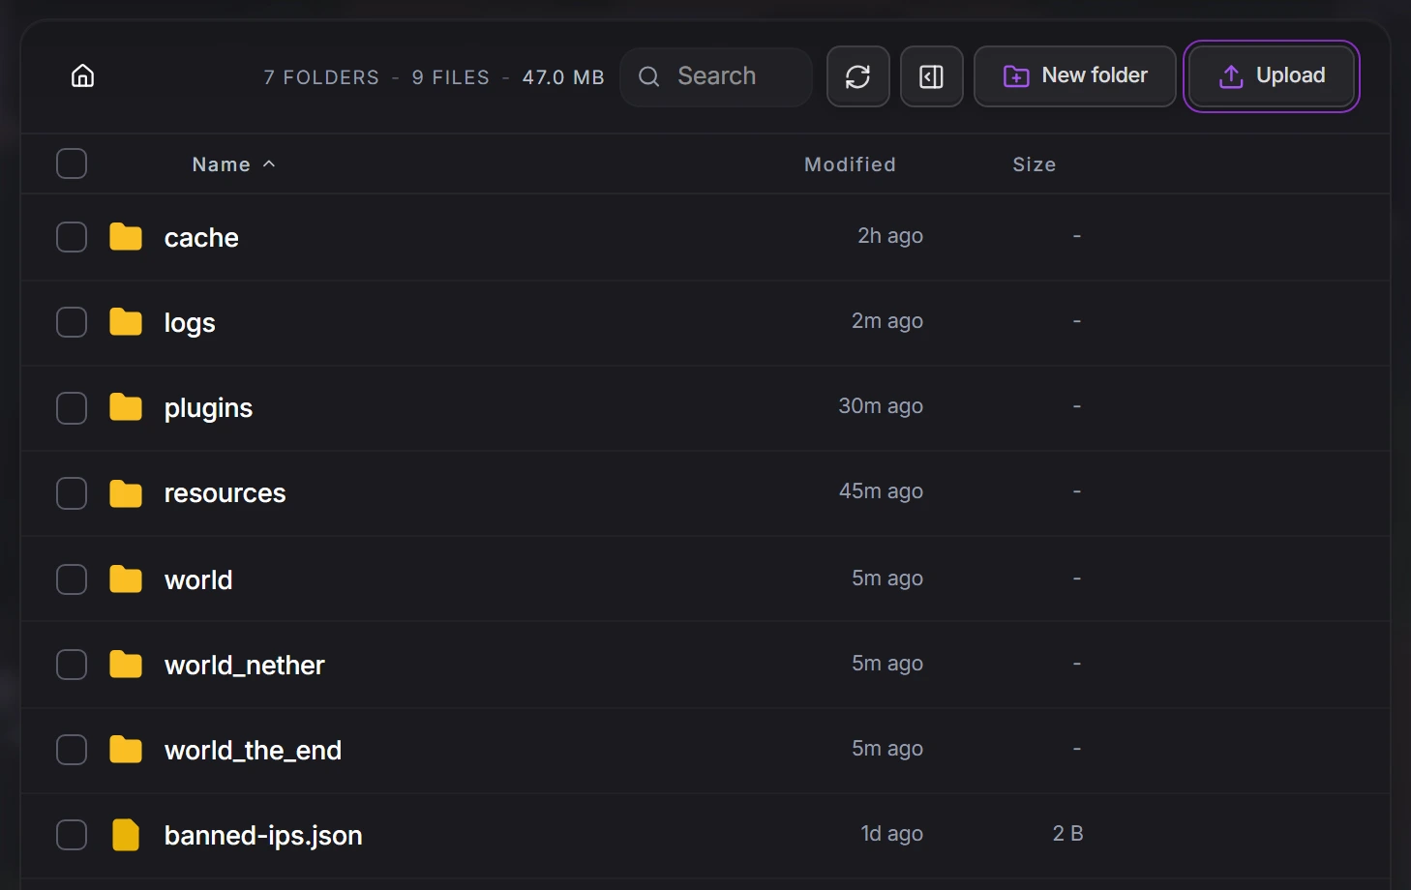The image size is (1411, 890).
Task: Check the world folder checkbox
Action: 72,579
